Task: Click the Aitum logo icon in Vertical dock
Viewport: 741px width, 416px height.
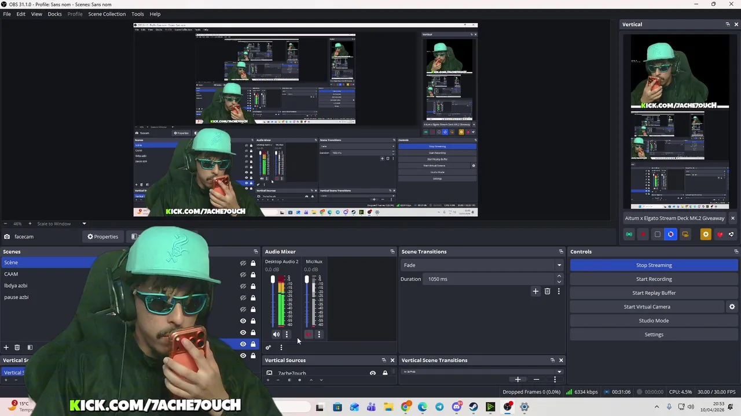Action: click(x=731, y=234)
